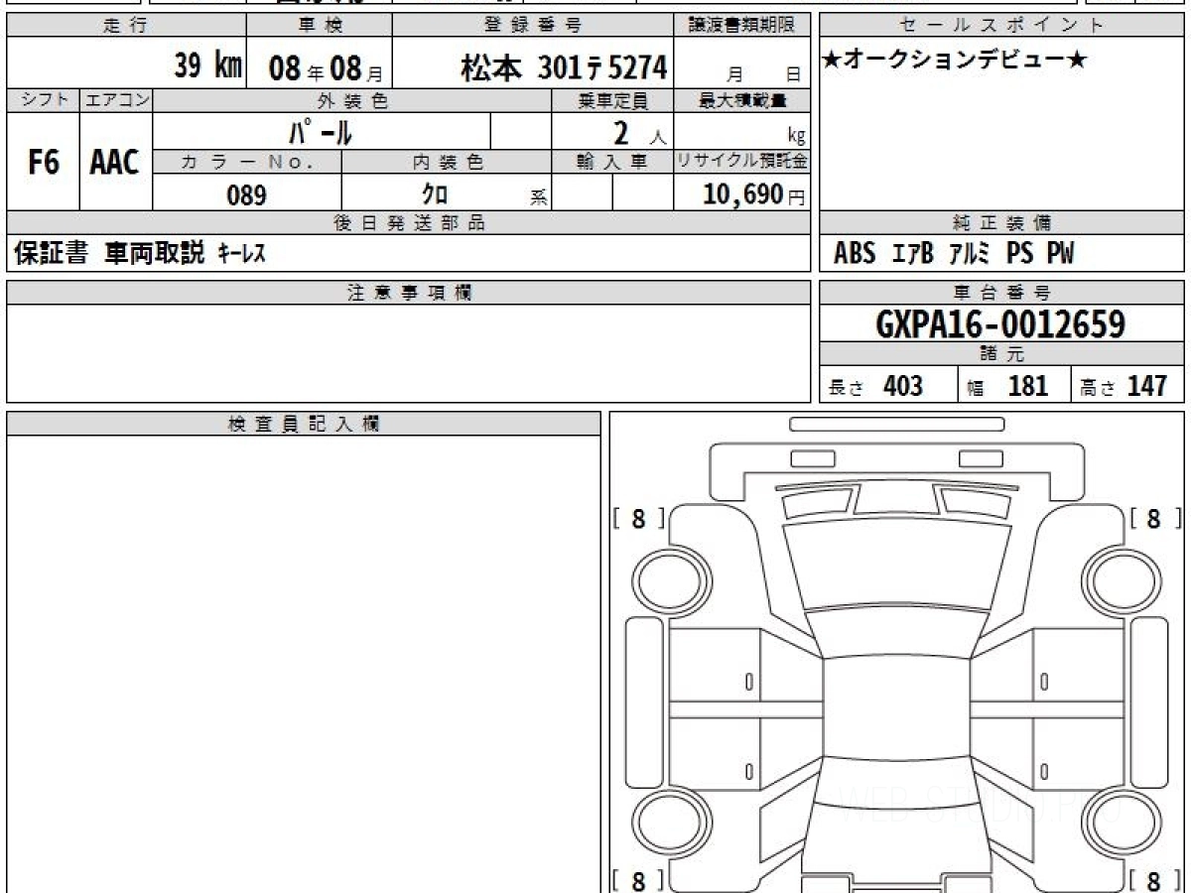The height and width of the screenshot is (893, 1191).
Task: Click the 純正装備 header
Action: pos(1002,223)
